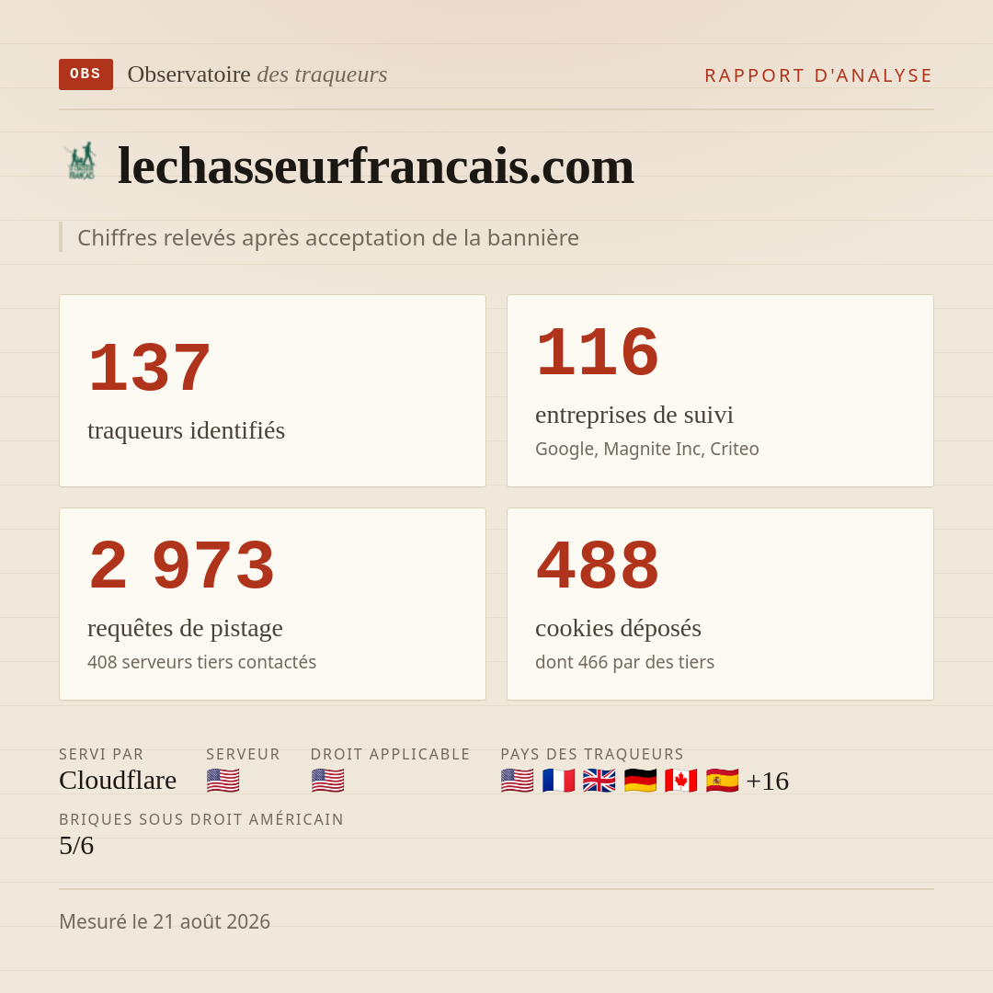Click the +16 more countries indicator

click(768, 781)
